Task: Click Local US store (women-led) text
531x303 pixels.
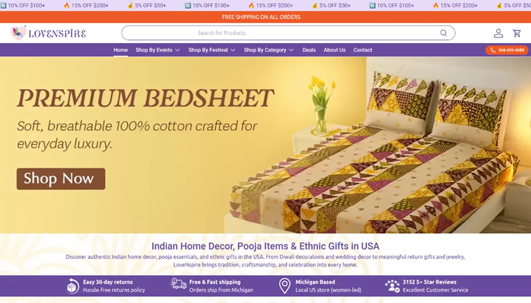Action: 328,290
